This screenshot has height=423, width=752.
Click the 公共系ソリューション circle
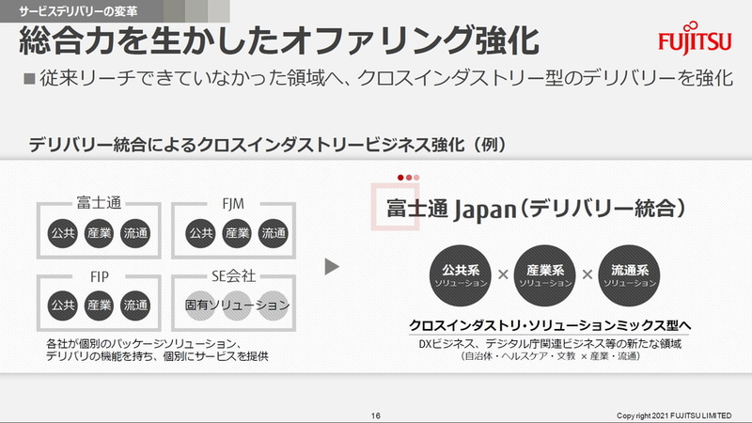pyautogui.click(x=461, y=275)
